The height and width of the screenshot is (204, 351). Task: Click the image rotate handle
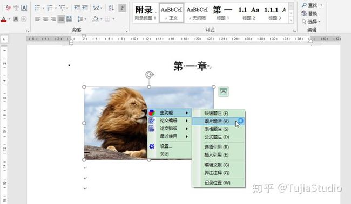149,74
